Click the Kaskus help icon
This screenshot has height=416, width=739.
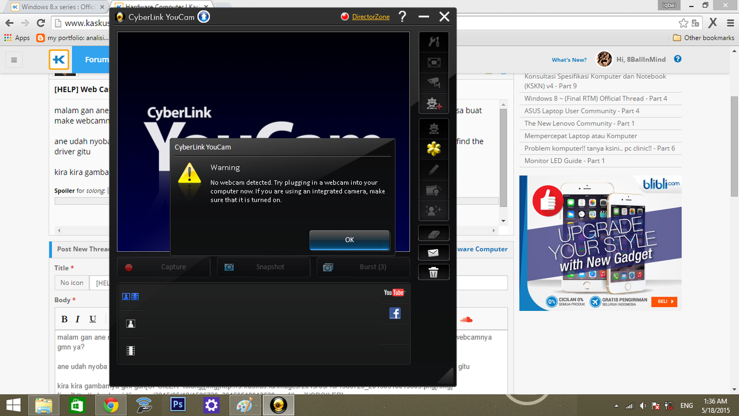[678, 59]
